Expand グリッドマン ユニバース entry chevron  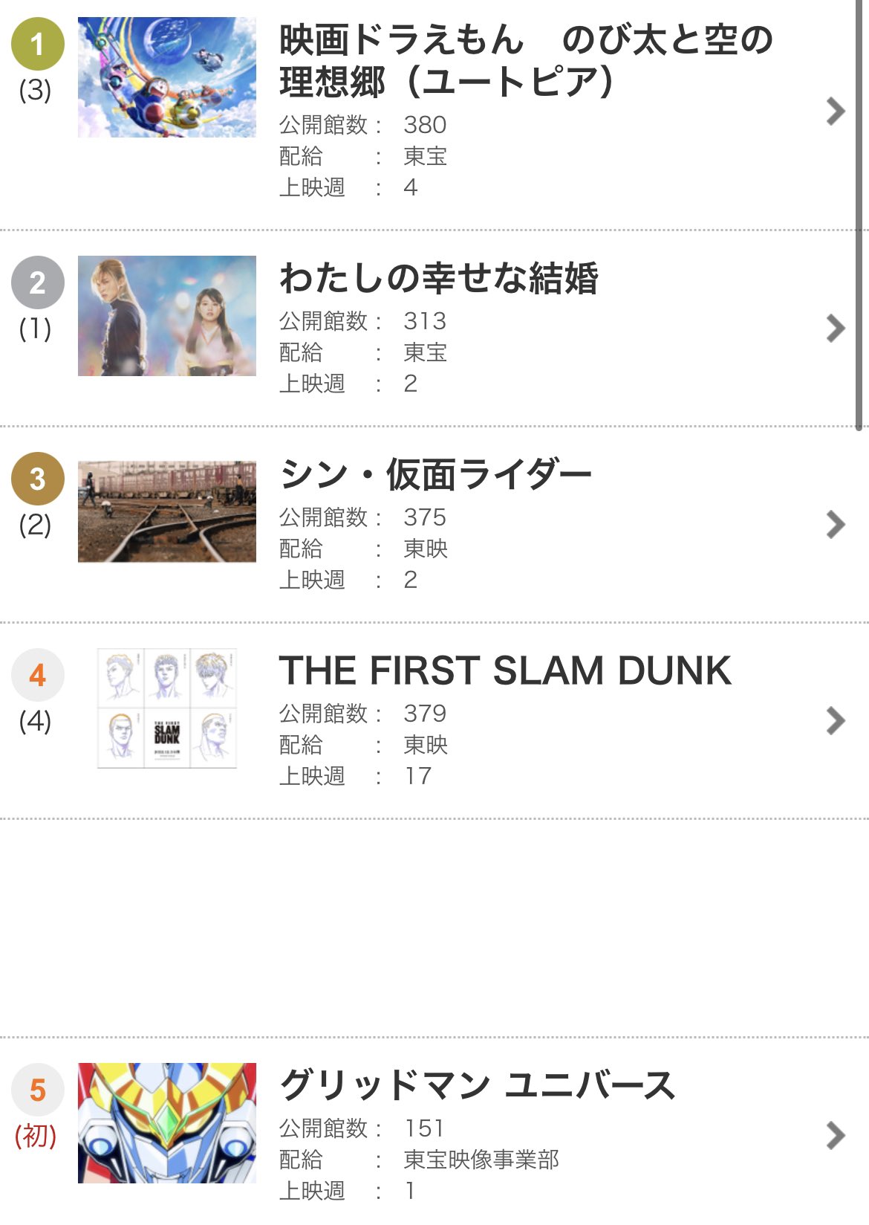click(x=836, y=1135)
